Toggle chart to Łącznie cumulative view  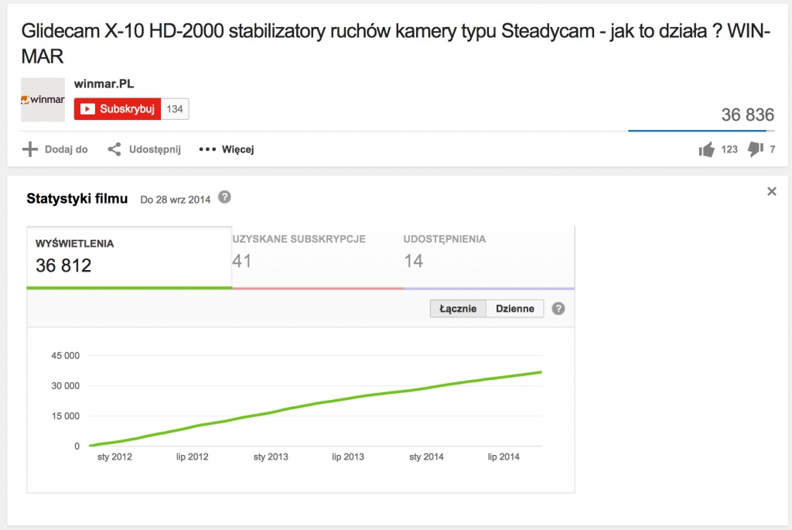click(458, 308)
